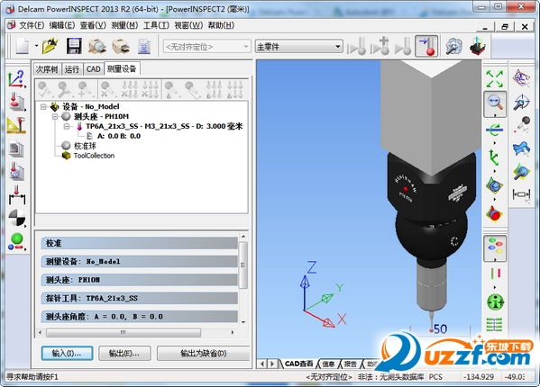Click the black-white checkered sphere icon
The height and width of the screenshot is (387, 540).
[x=17, y=218]
